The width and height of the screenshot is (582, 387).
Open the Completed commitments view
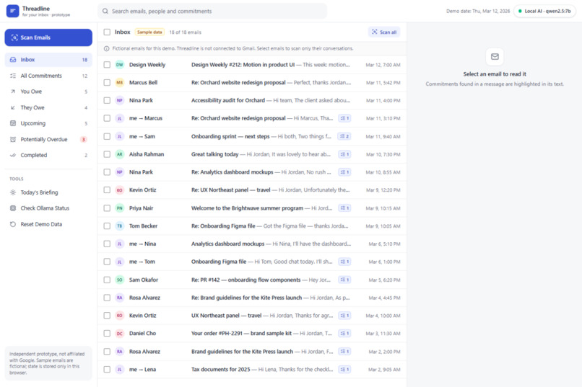coord(48,155)
